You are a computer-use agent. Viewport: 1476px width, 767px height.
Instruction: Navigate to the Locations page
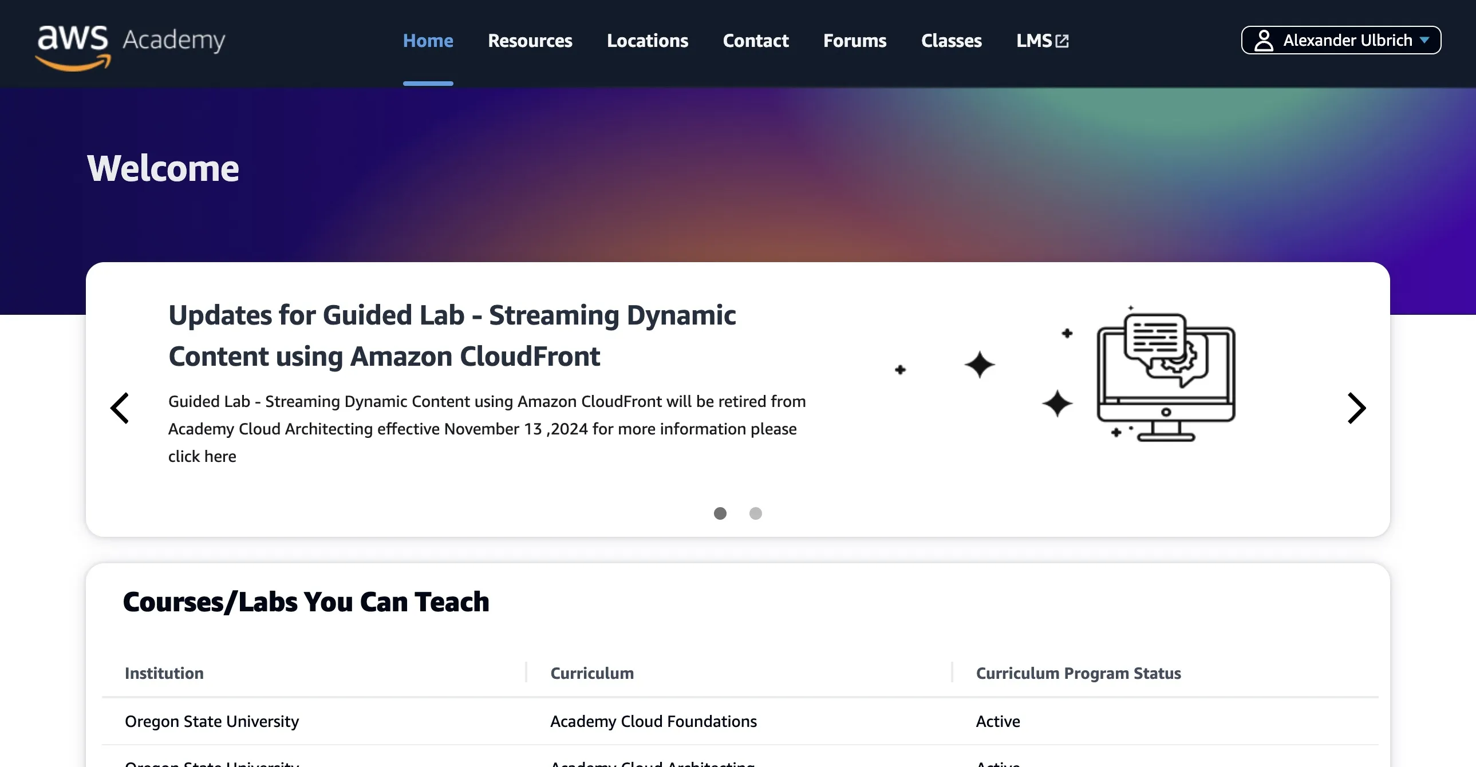[x=647, y=41]
